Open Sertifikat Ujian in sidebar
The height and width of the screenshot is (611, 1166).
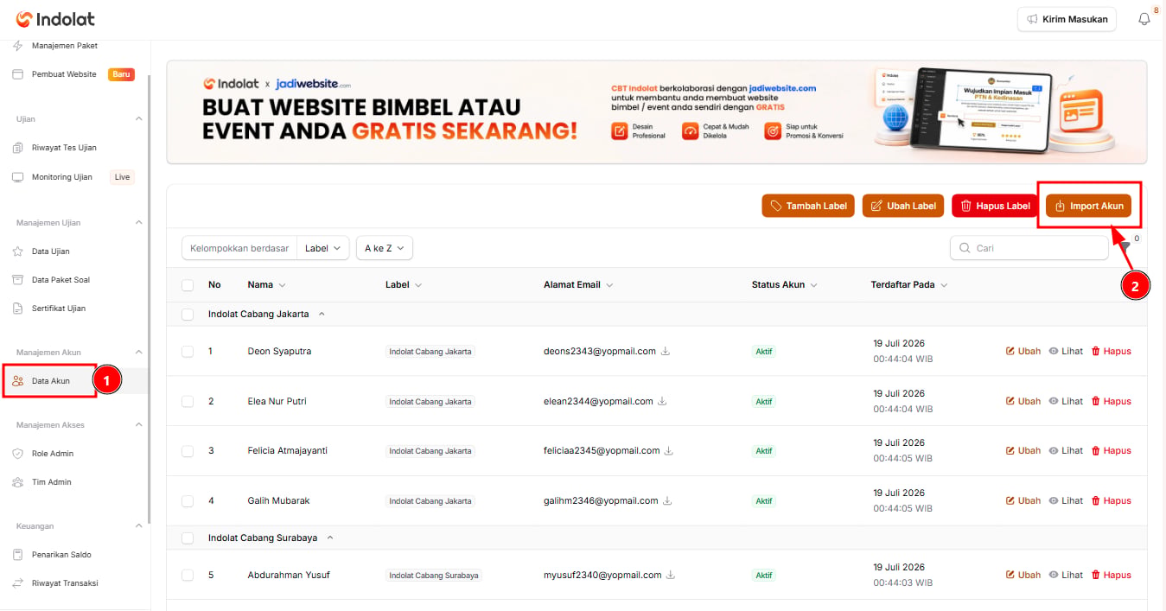[x=58, y=309]
